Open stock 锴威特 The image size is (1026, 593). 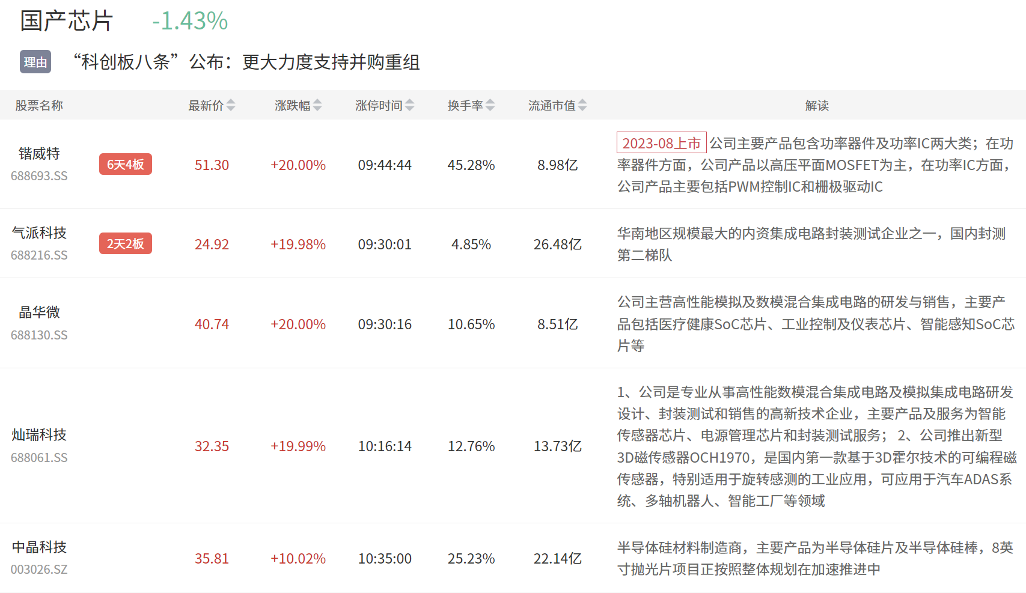39,154
